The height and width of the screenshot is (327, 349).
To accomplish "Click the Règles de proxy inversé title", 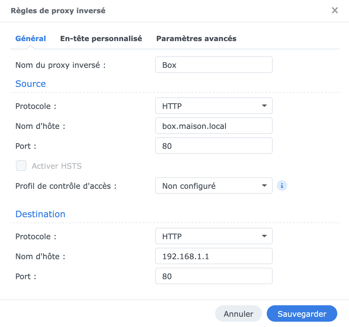I will coord(58,11).
